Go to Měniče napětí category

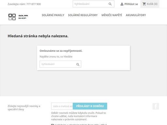[x=112, y=15]
